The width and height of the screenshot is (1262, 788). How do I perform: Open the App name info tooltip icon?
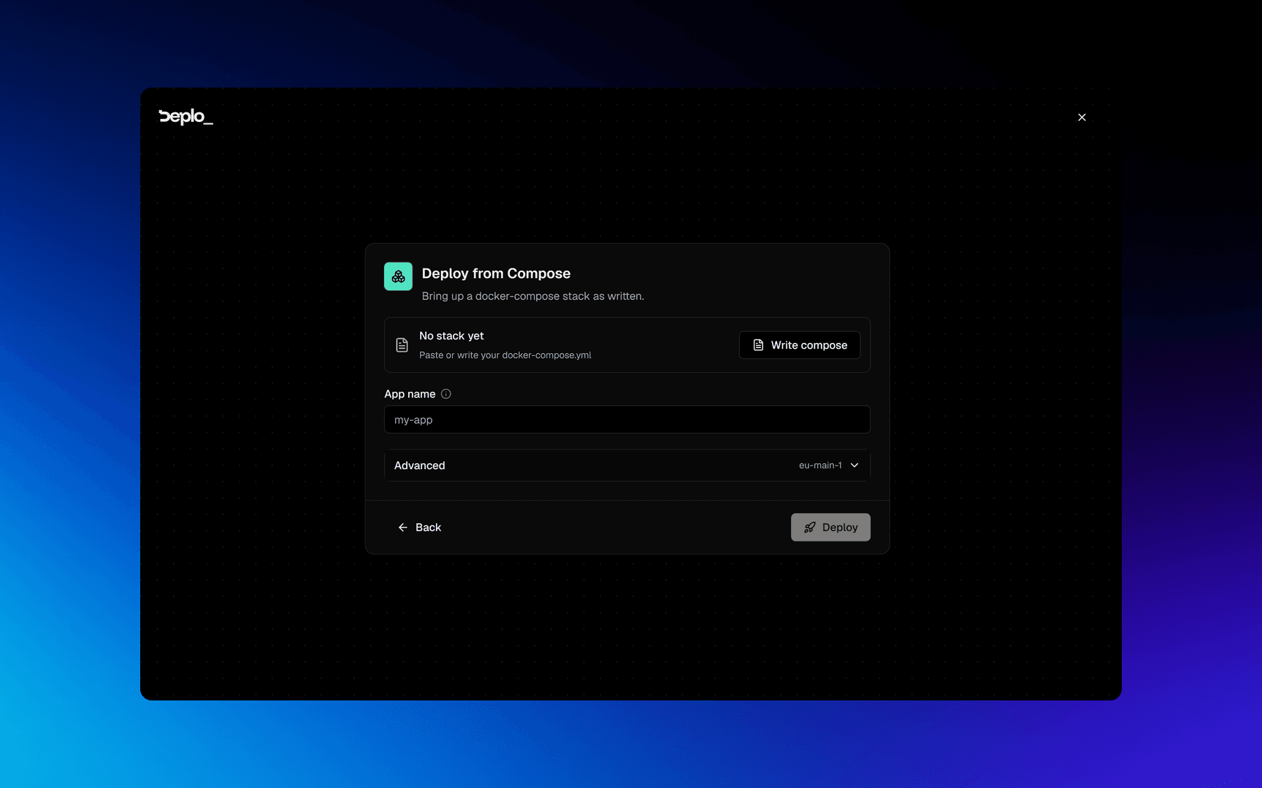point(446,394)
